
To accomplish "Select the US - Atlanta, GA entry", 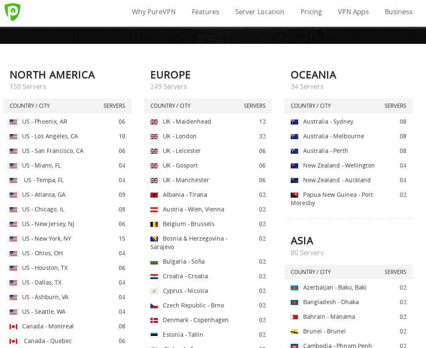I will 44,195.
